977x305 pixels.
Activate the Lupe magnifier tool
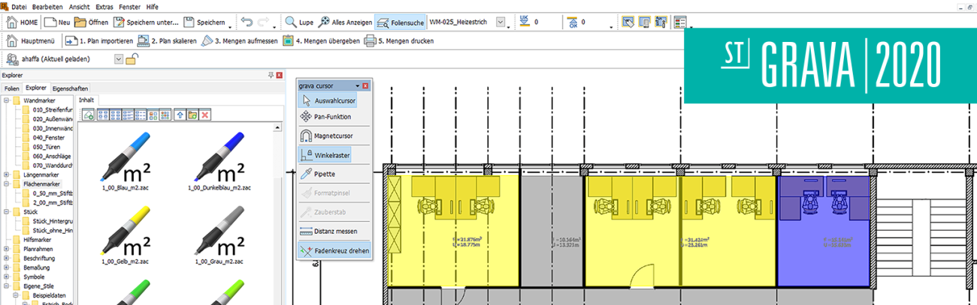(300, 22)
